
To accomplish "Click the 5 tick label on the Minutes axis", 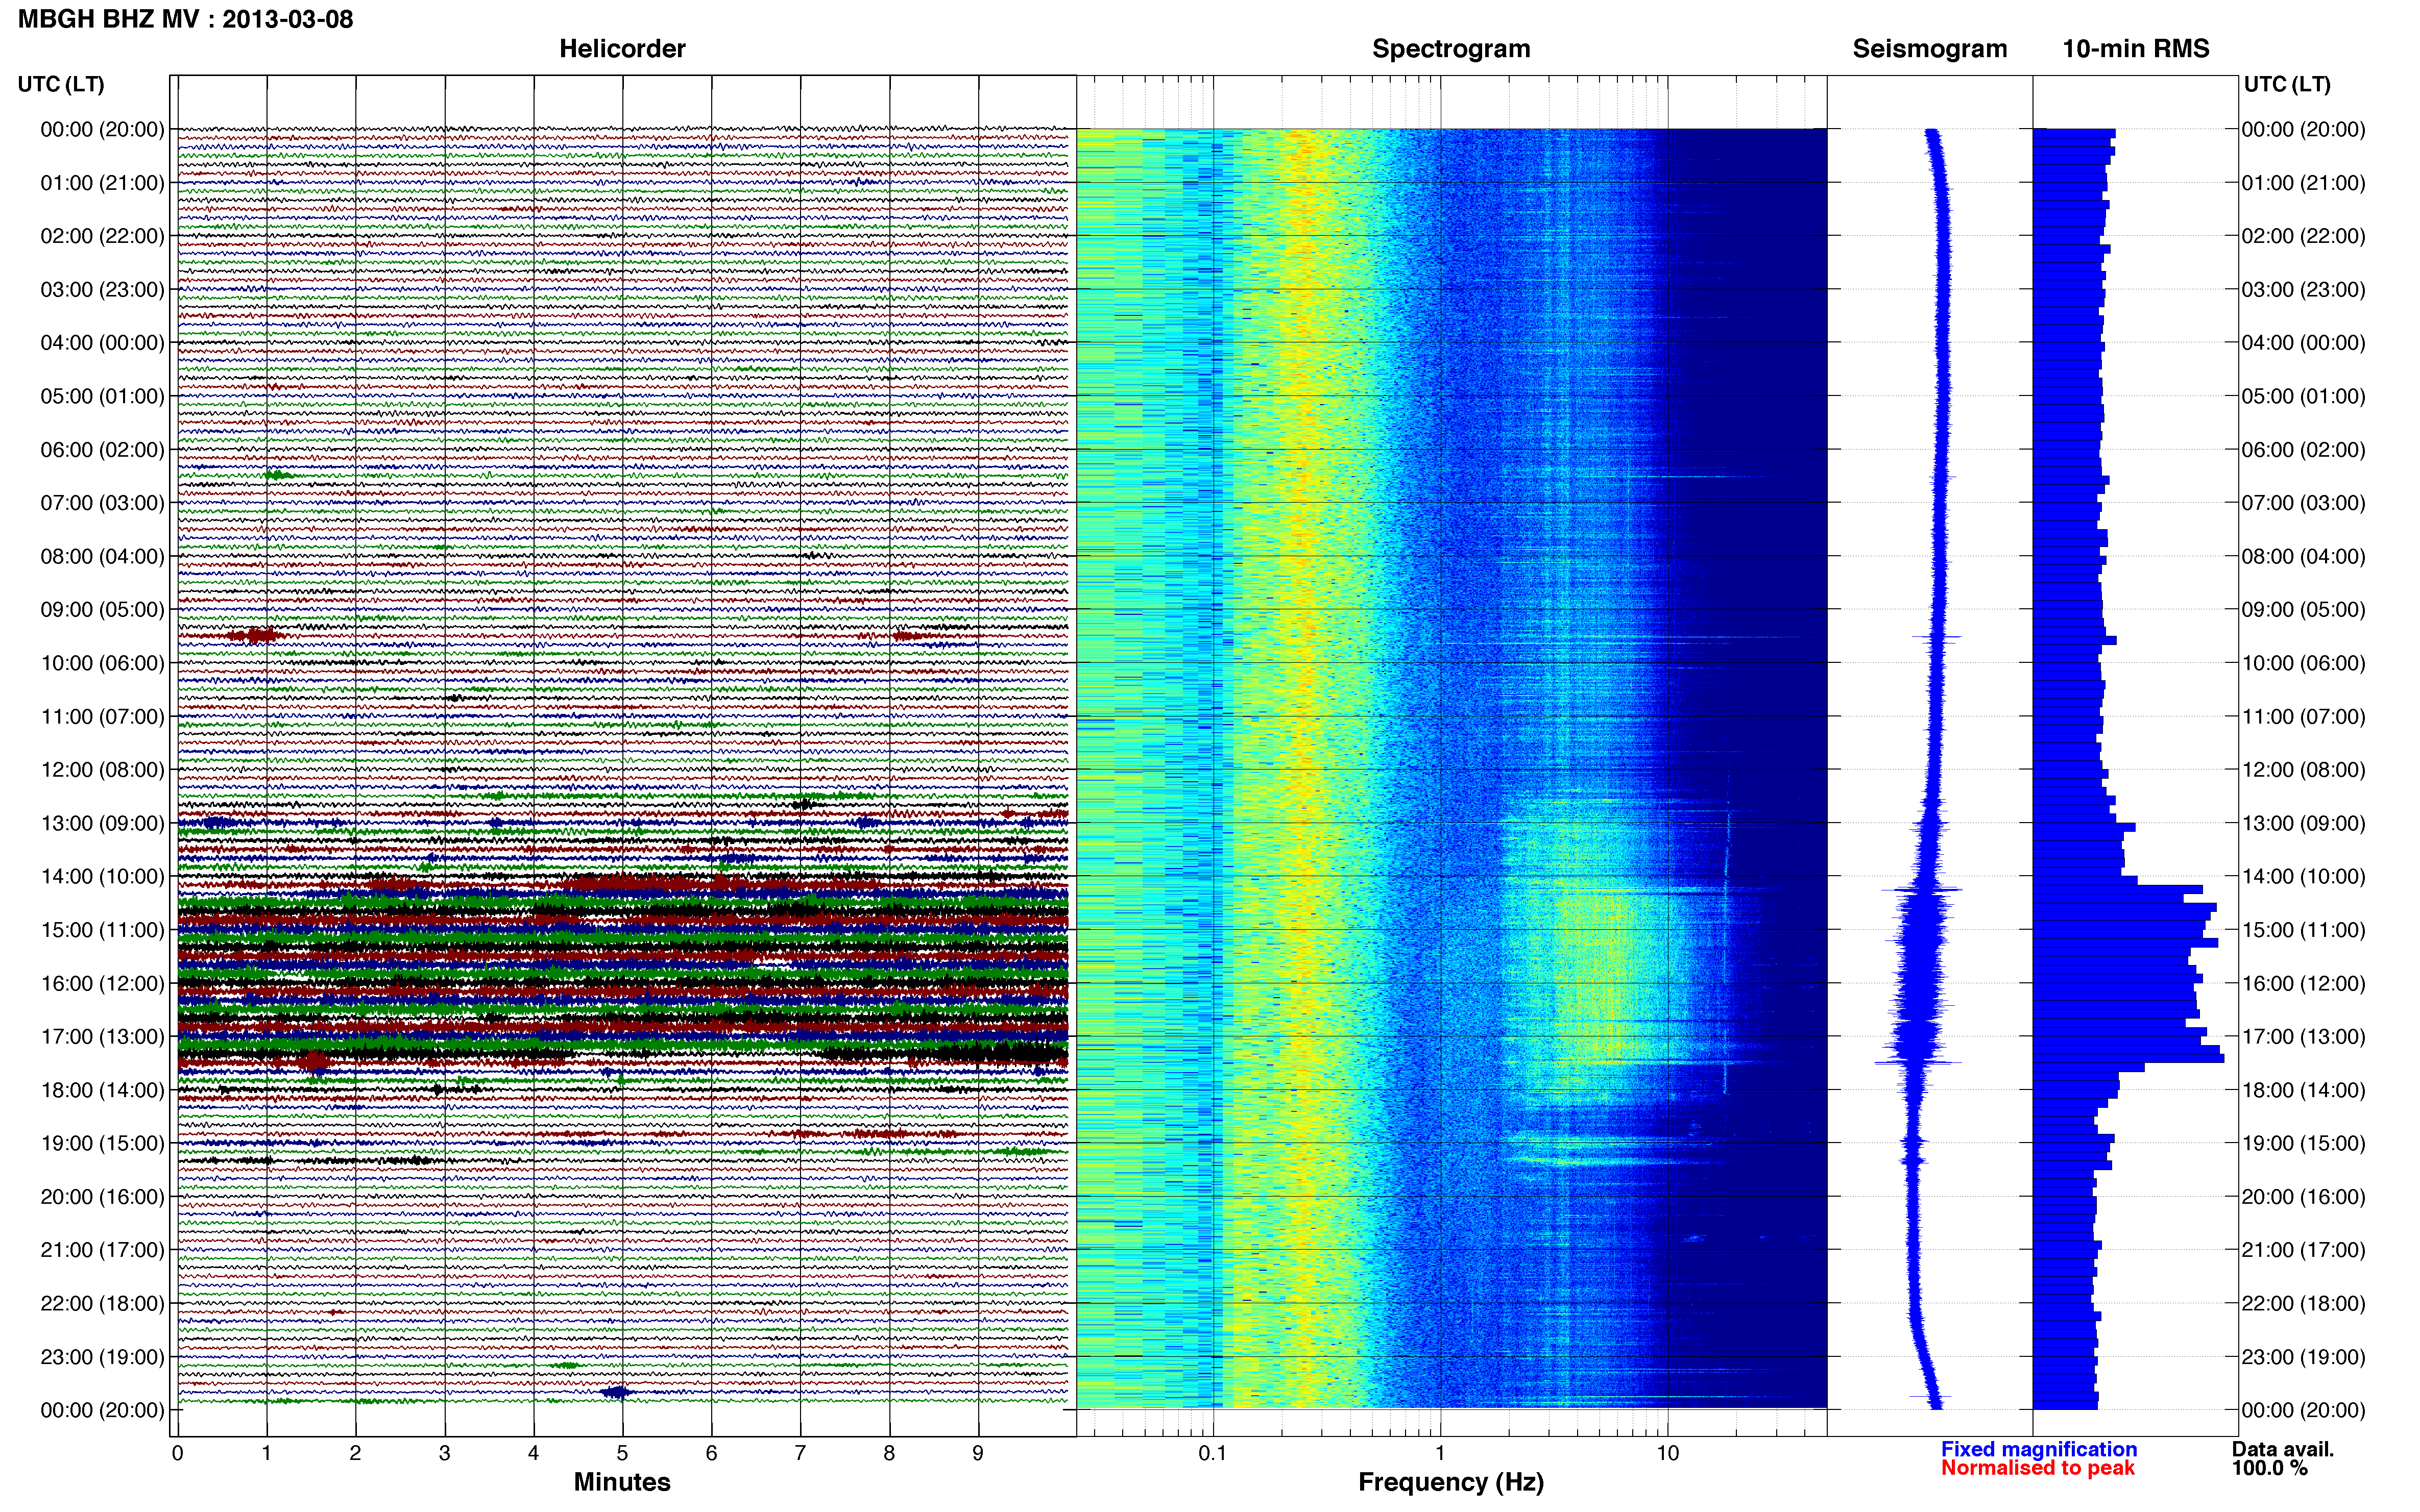I will click(622, 1454).
